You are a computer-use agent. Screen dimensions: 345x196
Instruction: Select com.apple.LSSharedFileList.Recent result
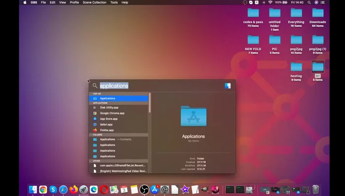[118, 165]
